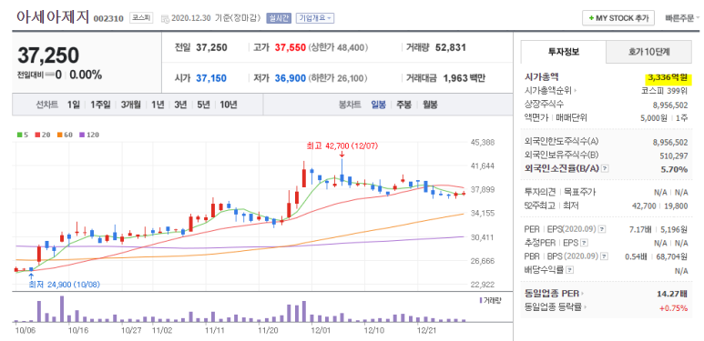The width and height of the screenshot is (704, 341).
Task: Click the stock code 002310
Action: point(108,18)
